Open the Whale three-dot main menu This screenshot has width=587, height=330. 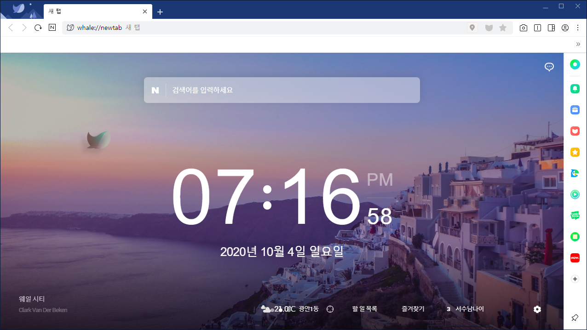pyautogui.click(x=578, y=28)
